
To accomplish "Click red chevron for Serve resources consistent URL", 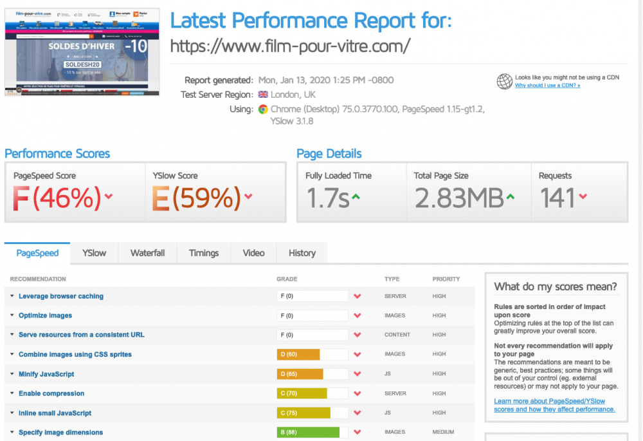I will click(x=357, y=335).
